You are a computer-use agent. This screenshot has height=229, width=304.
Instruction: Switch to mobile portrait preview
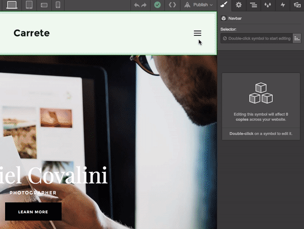[x=58, y=5]
